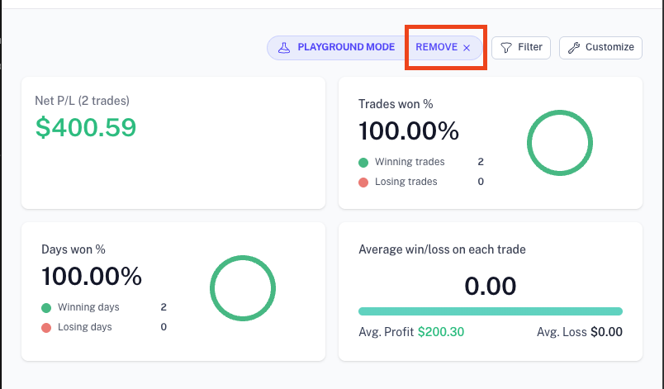664x389 pixels.
Task: Click the Net P/L (2 trades) label
Action: coord(82,101)
